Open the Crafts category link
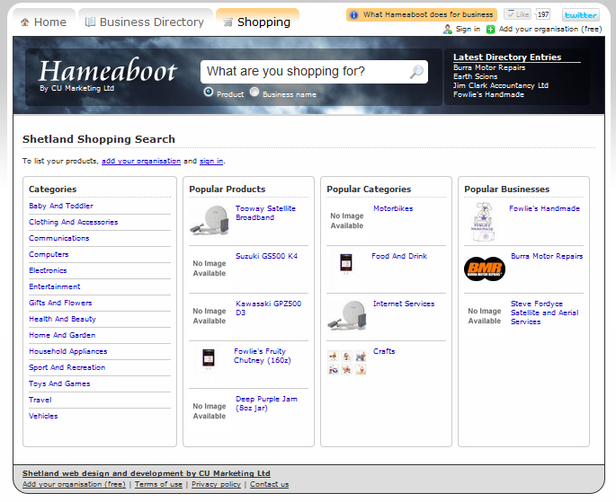616x502 pixels. click(384, 351)
